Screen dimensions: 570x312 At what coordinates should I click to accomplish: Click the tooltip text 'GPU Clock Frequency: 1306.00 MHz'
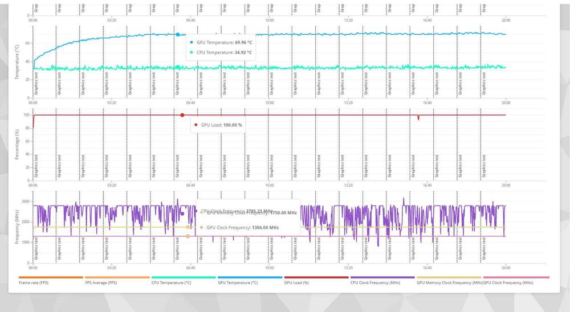pos(242,228)
